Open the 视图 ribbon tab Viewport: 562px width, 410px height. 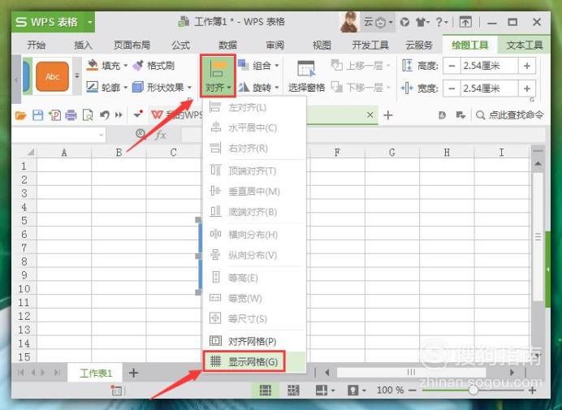322,45
